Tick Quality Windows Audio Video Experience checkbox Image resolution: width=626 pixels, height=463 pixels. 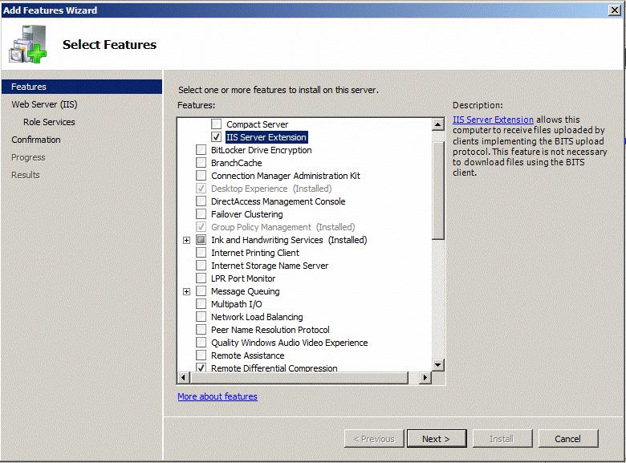tap(201, 343)
